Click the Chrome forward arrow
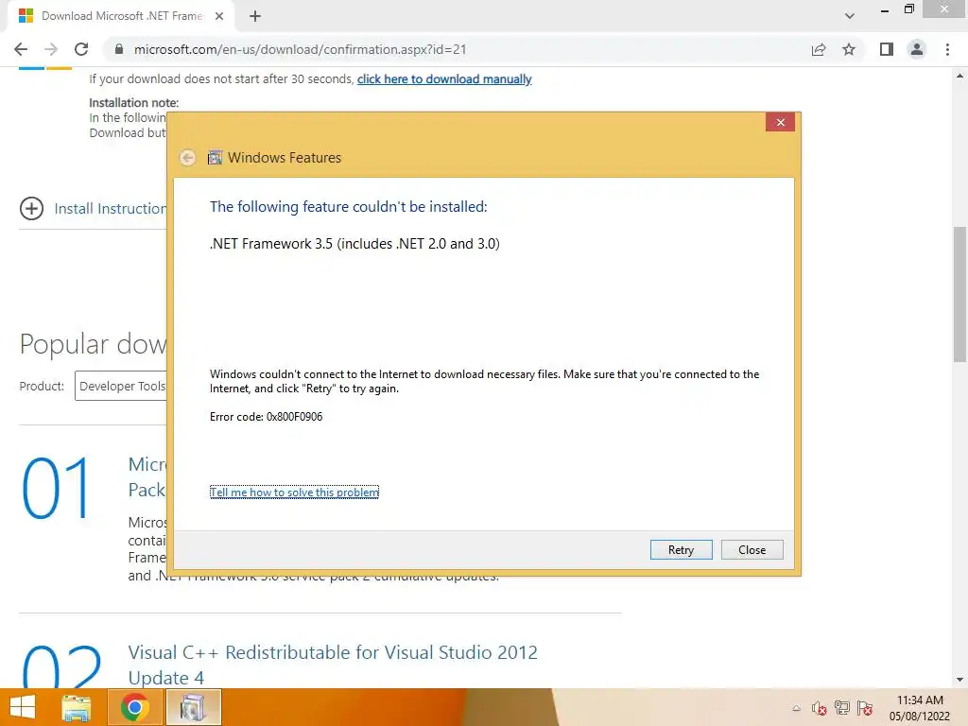 click(51, 49)
